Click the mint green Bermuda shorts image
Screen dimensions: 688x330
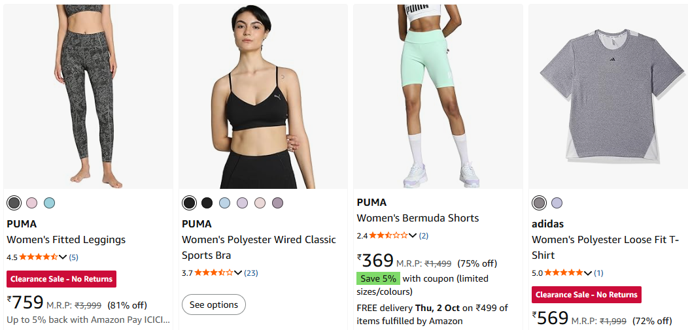point(438,97)
